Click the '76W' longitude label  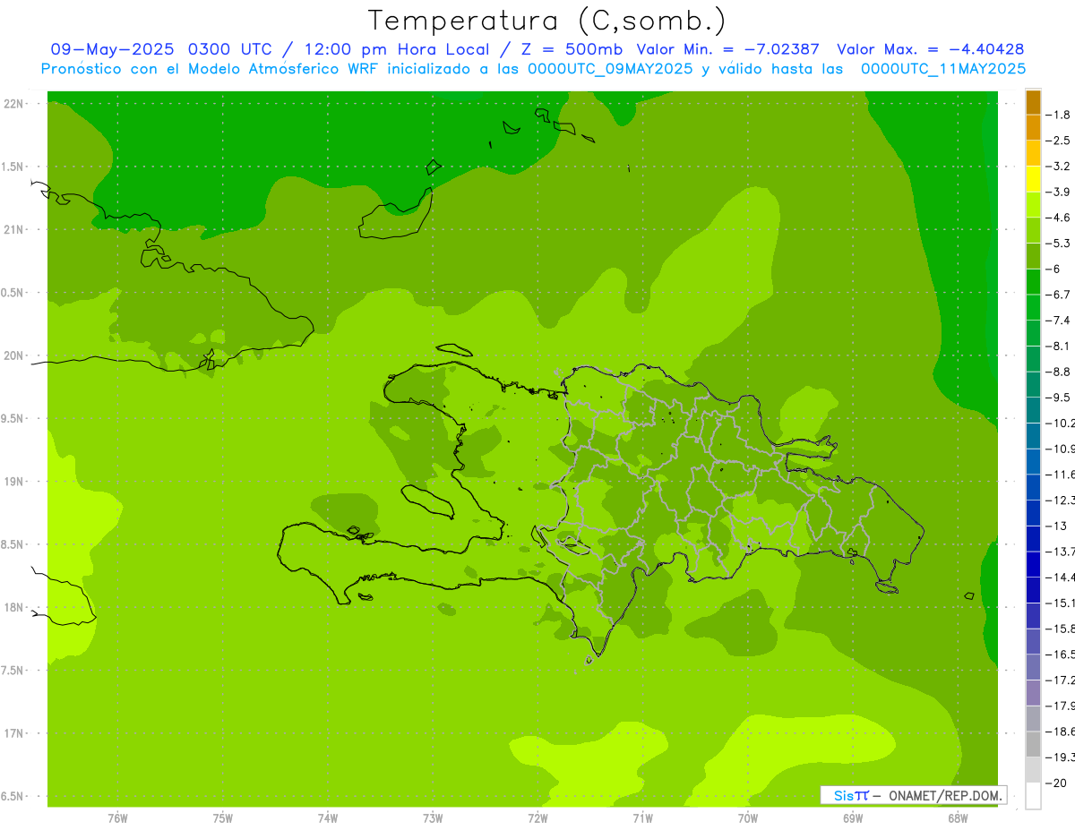117,818
